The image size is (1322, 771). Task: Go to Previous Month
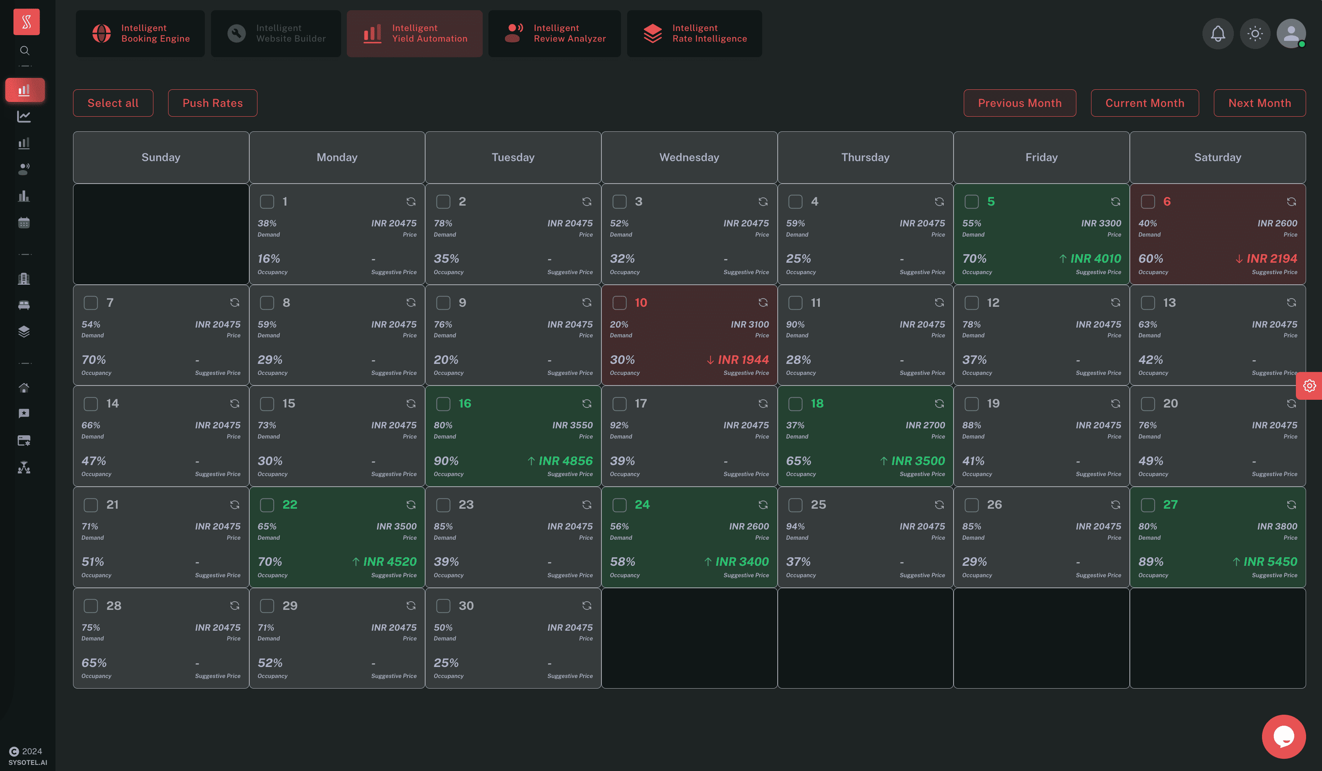coord(1019,103)
